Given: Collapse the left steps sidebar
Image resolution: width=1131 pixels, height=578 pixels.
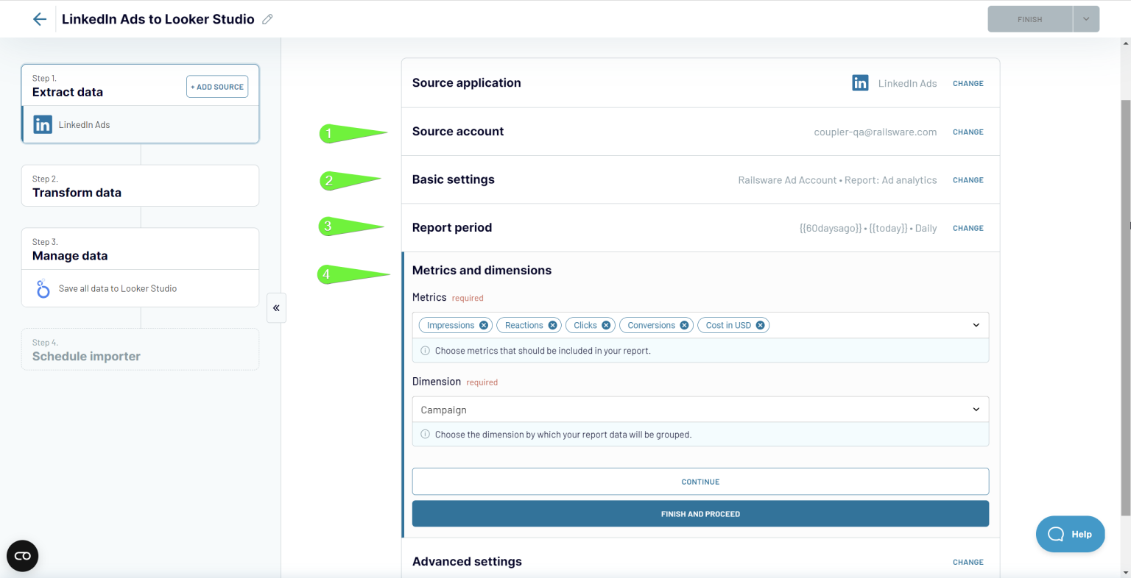Looking at the screenshot, I should tap(276, 307).
